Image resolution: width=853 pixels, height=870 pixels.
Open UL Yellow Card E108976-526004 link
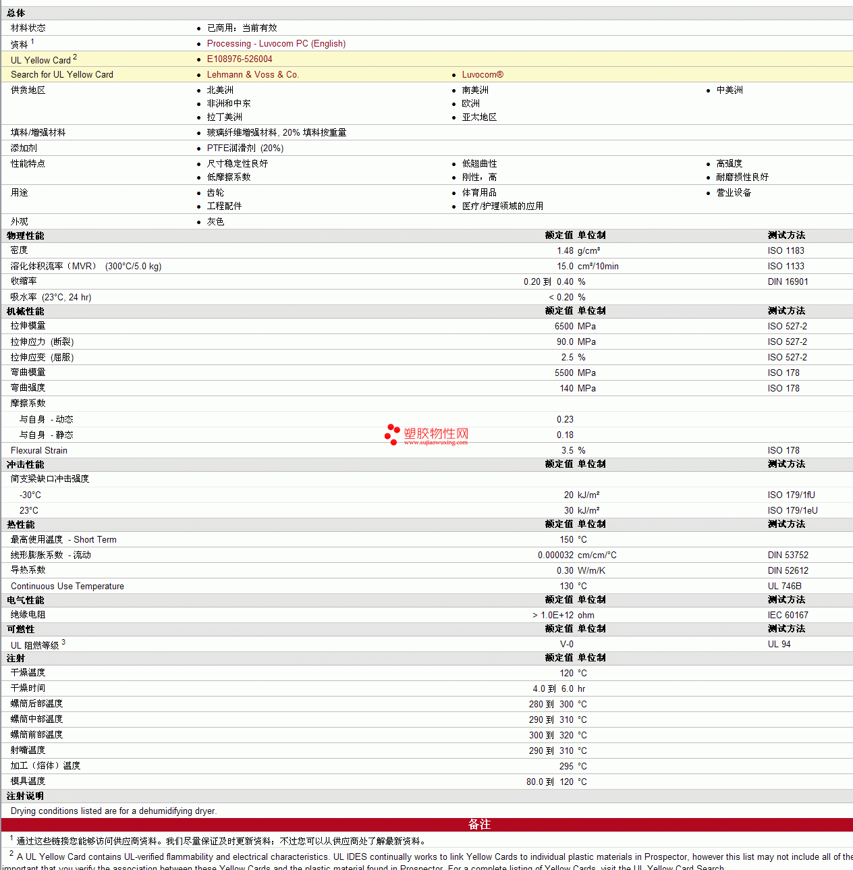tap(240, 59)
